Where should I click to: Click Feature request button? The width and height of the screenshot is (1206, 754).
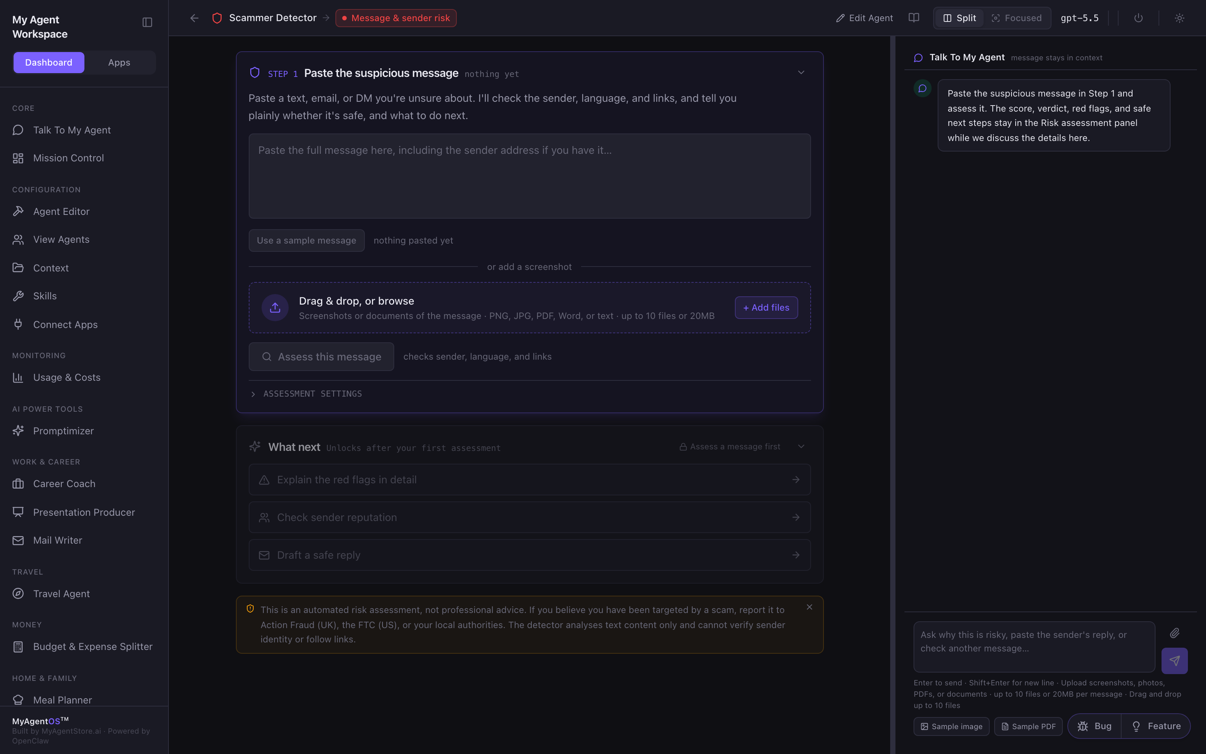(1155, 726)
